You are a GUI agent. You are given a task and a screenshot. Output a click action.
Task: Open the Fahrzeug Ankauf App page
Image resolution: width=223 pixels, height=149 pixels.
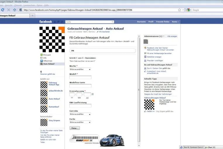pyautogui.click(x=54, y=84)
